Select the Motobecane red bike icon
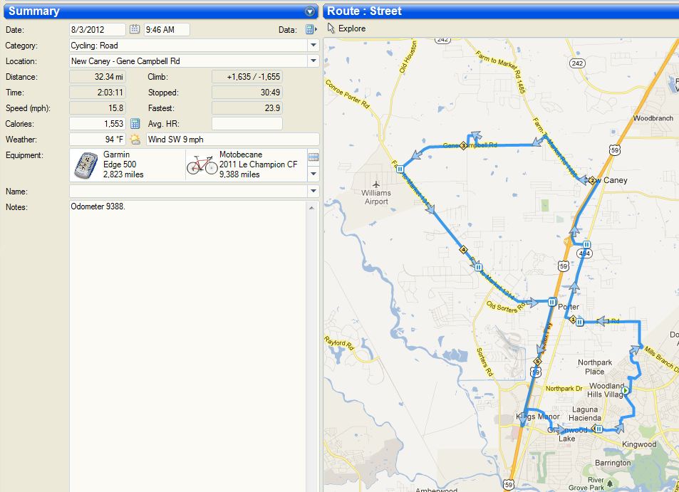 coord(201,165)
